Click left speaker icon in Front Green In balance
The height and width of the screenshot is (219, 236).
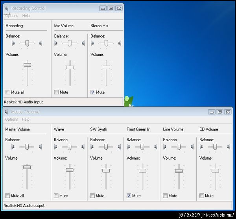pyautogui.click(x=128, y=147)
